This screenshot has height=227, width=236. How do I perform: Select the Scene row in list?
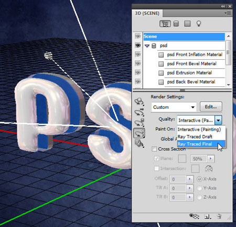184,36
